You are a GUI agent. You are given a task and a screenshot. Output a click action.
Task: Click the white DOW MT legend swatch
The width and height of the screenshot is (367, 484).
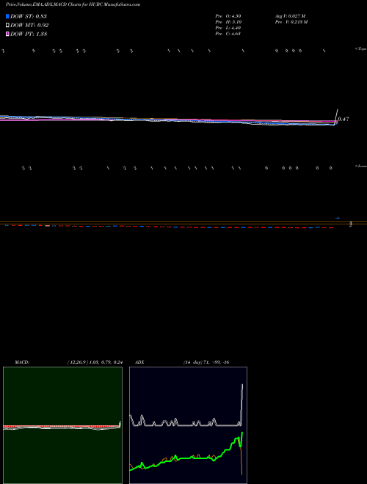[x=7, y=25]
